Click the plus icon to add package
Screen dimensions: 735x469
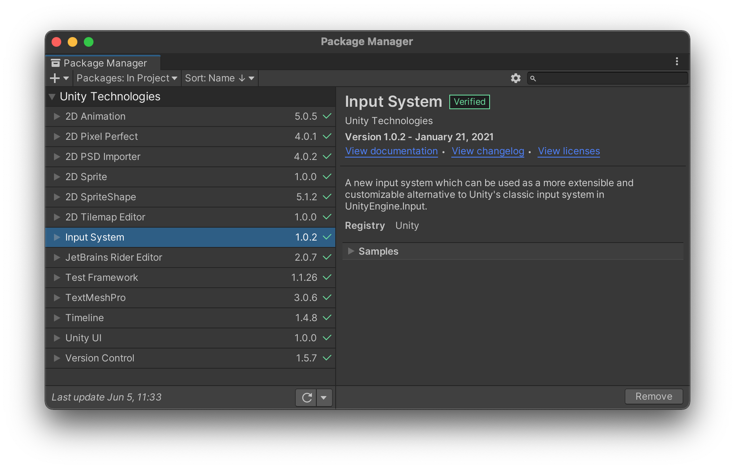(x=54, y=78)
